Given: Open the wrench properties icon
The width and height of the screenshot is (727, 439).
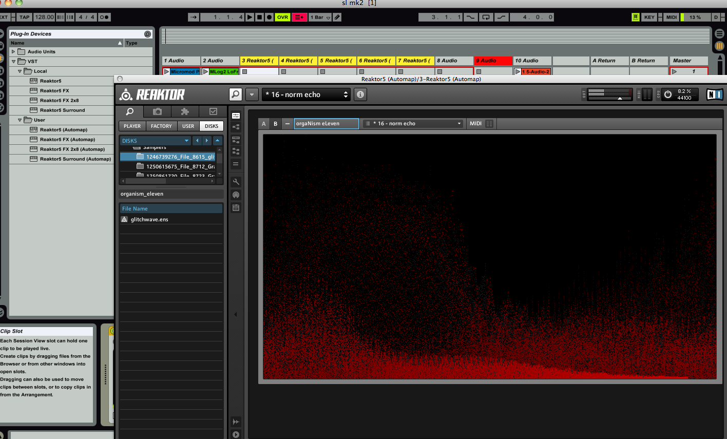Looking at the screenshot, I should [236, 182].
